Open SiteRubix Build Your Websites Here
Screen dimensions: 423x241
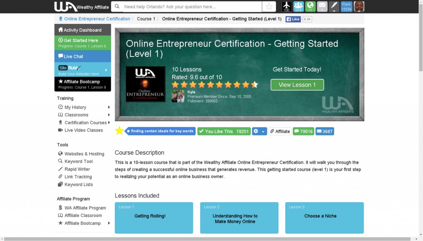click(83, 70)
